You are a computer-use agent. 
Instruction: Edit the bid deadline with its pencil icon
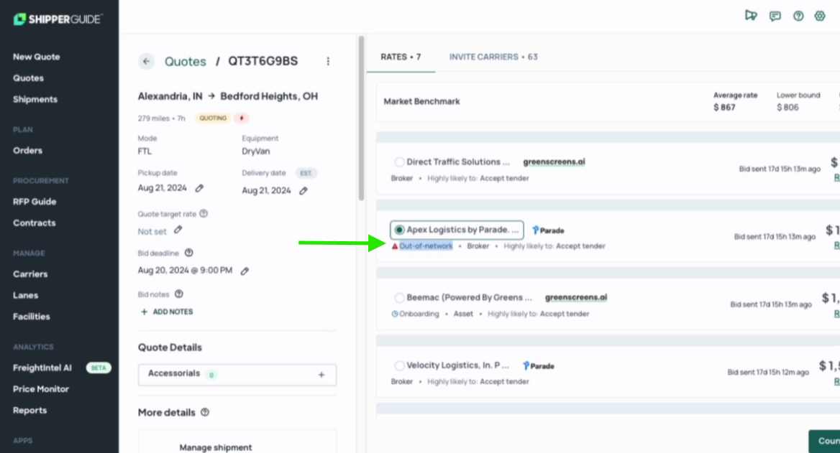pos(245,271)
